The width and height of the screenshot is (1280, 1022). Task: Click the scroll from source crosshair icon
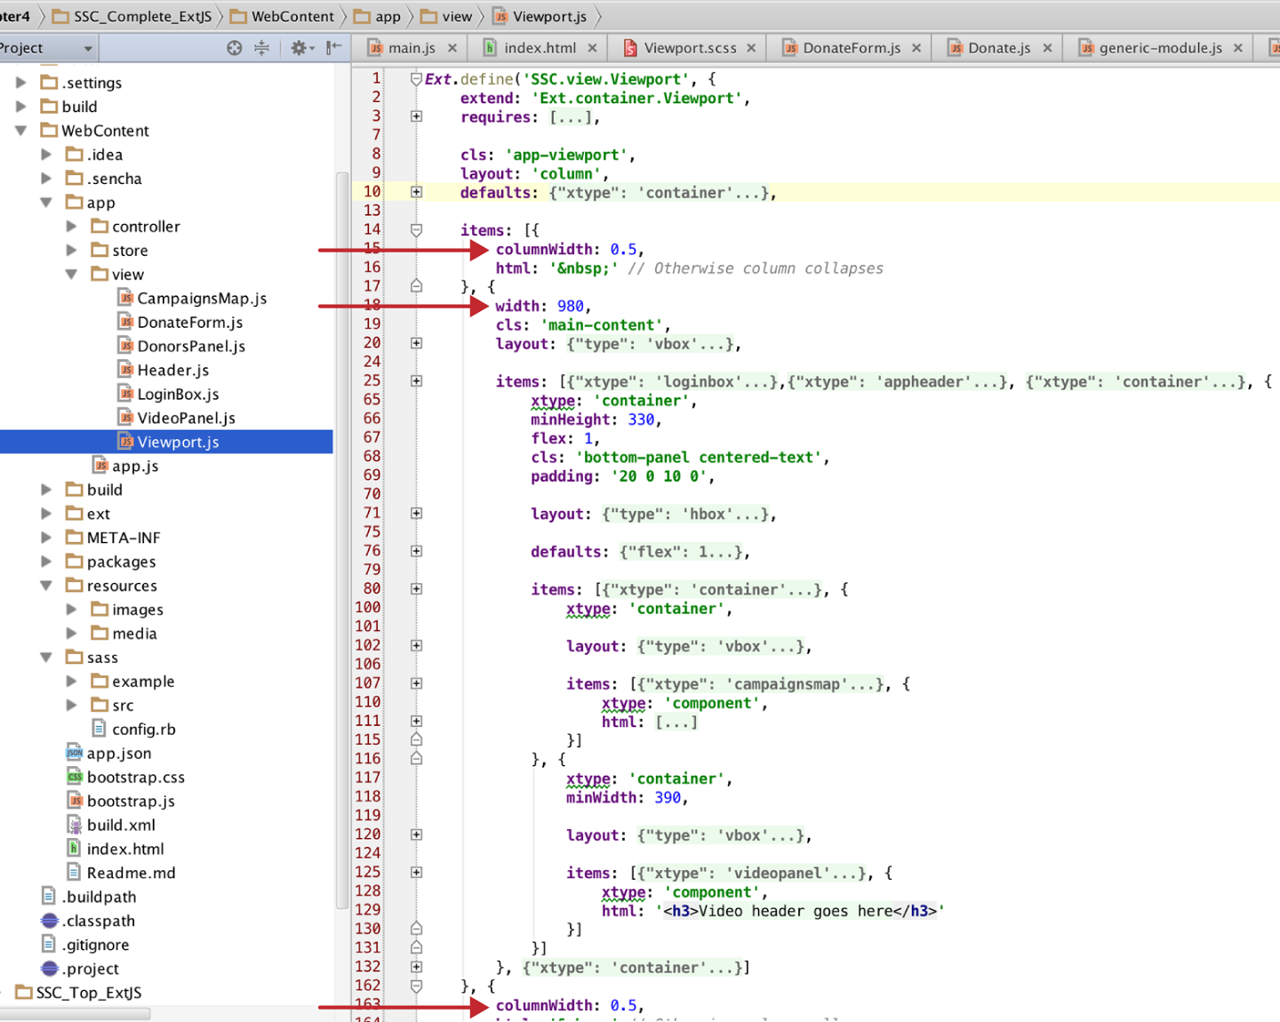234,48
